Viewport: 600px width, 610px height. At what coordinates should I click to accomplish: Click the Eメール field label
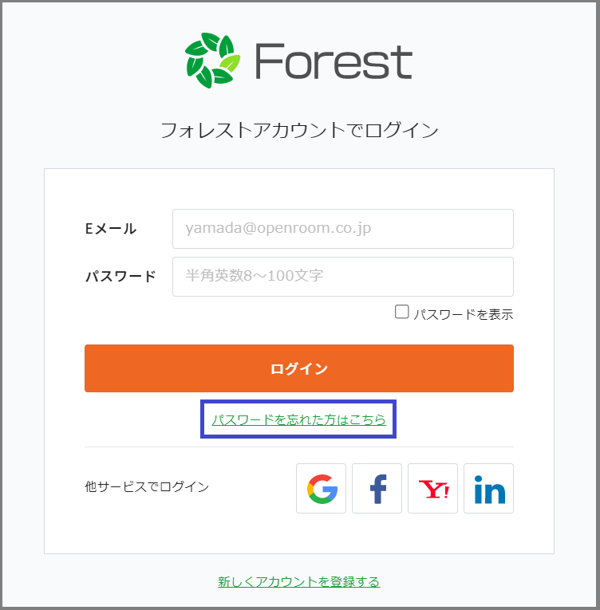[111, 229]
